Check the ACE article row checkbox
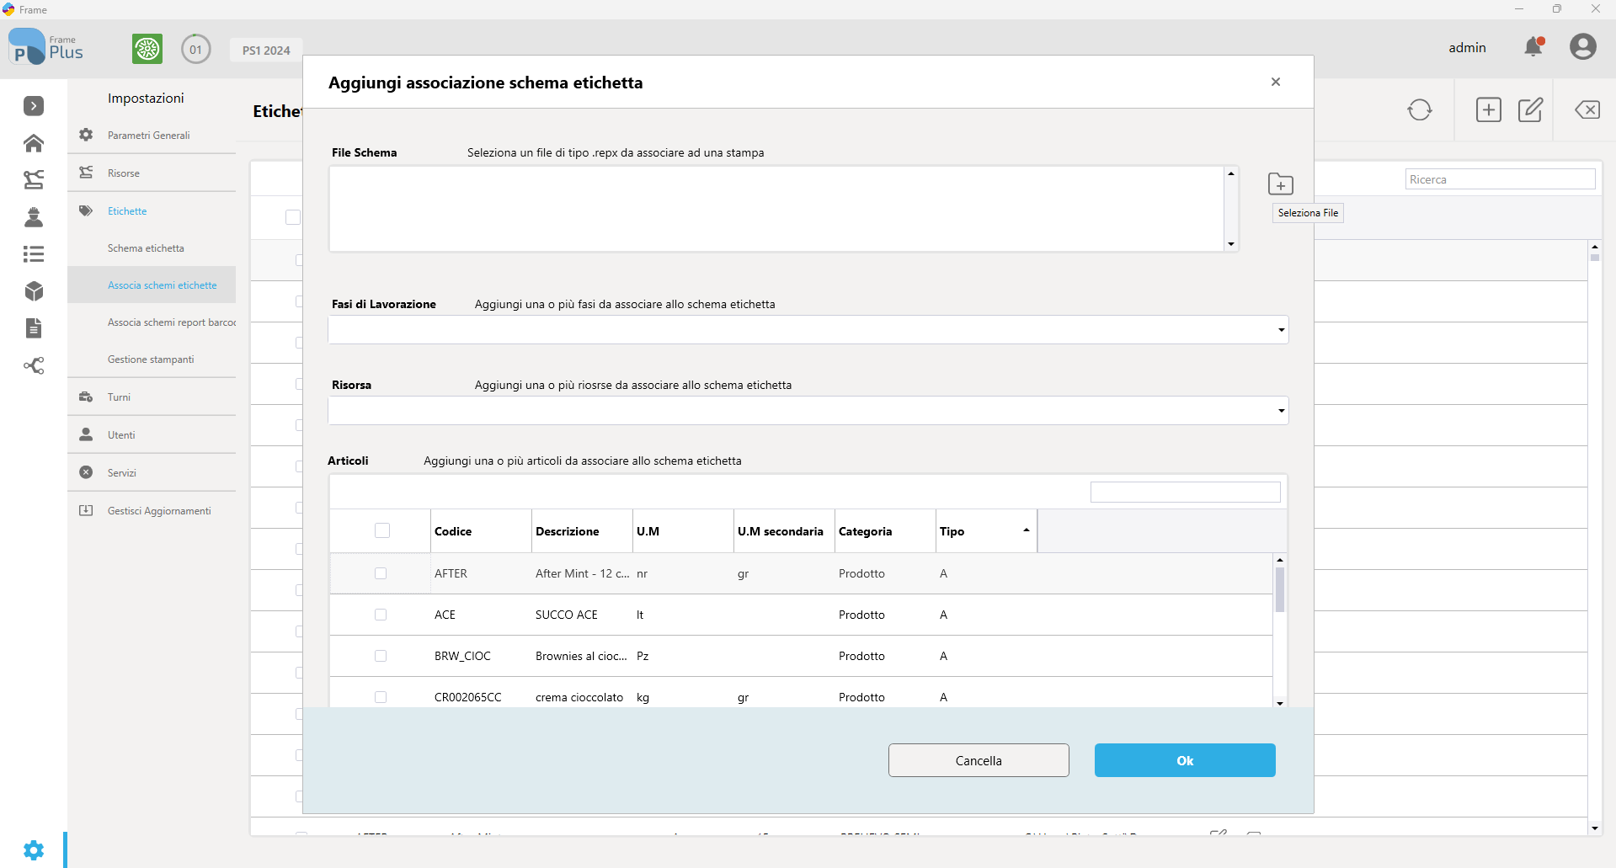1616x868 pixels. point(381,615)
